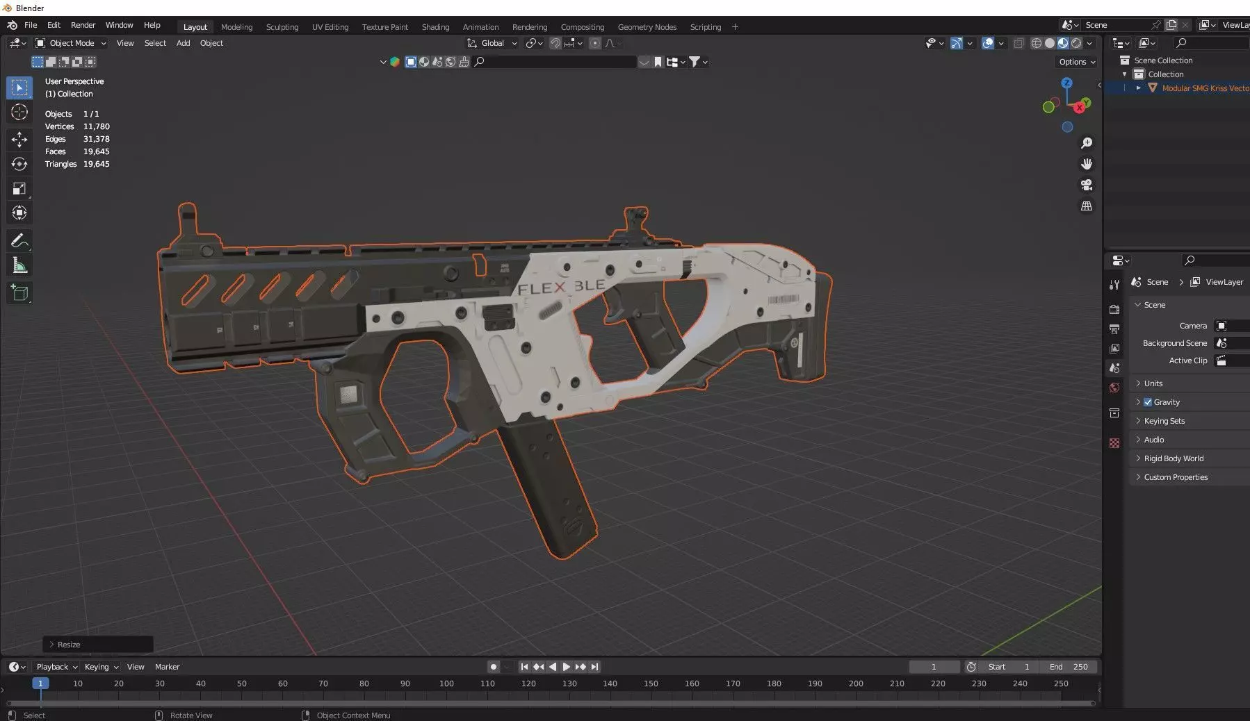Viewport: 1250px width, 721px height.
Task: Click the End frame 250 field
Action: click(x=1069, y=667)
